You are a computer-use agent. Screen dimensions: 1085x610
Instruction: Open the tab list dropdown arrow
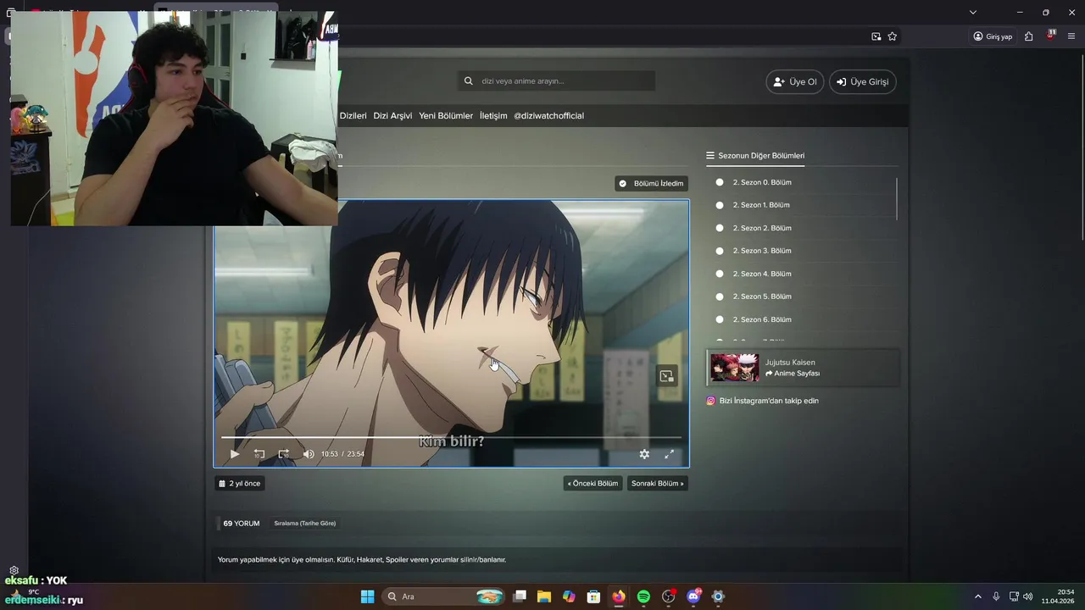(x=973, y=12)
